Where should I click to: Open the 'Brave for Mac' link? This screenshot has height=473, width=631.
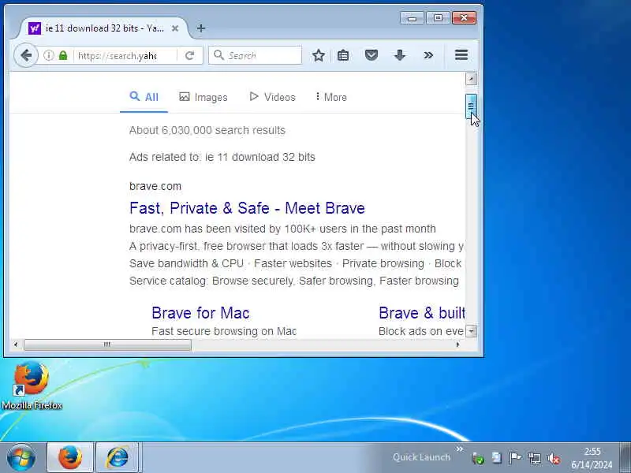pos(201,313)
